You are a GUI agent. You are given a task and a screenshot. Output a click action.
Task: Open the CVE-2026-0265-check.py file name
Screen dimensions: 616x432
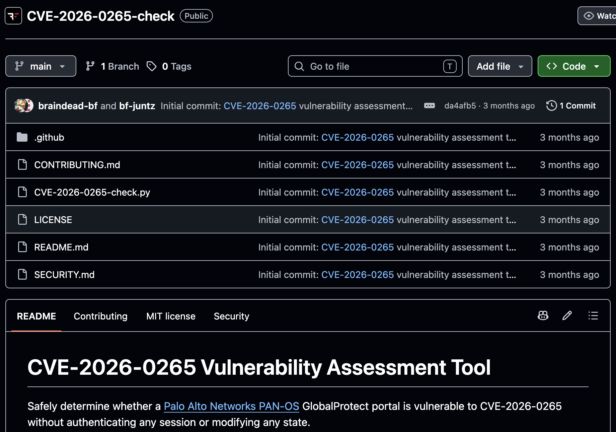pos(92,192)
